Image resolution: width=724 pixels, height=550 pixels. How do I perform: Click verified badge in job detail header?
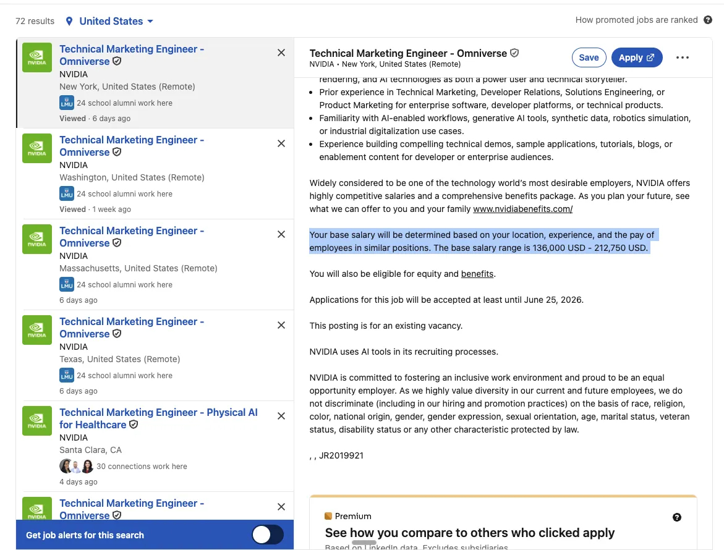514,53
